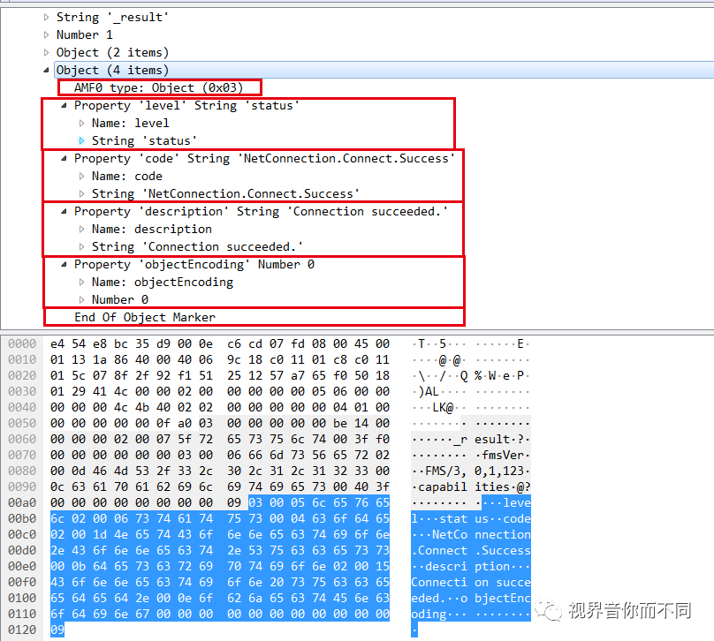The height and width of the screenshot is (641, 714).
Task: Click hex offset 0070
Action: pyautogui.click(x=22, y=456)
